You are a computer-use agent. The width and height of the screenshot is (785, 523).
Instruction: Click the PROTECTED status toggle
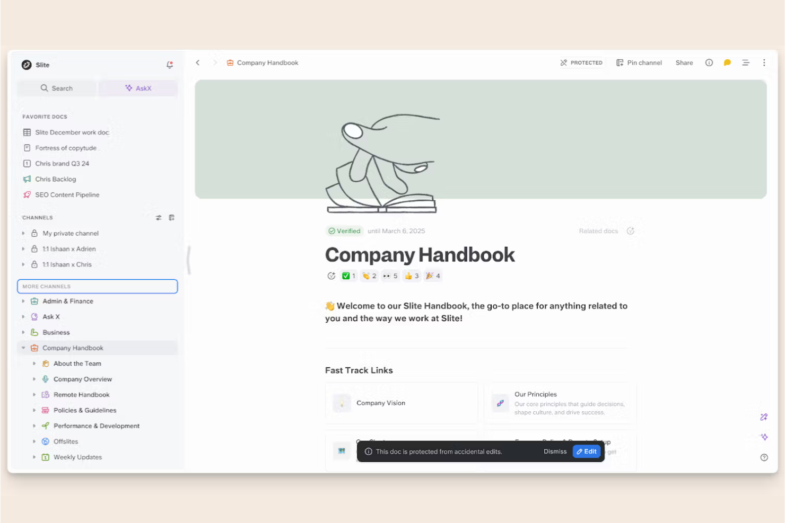tap(581, 63)
